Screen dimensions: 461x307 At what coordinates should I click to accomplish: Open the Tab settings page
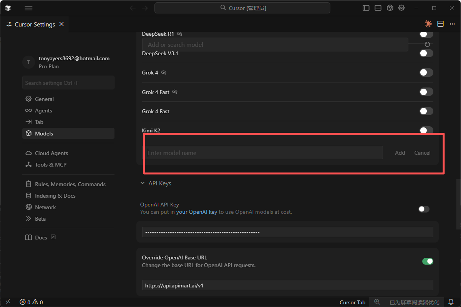68,122
